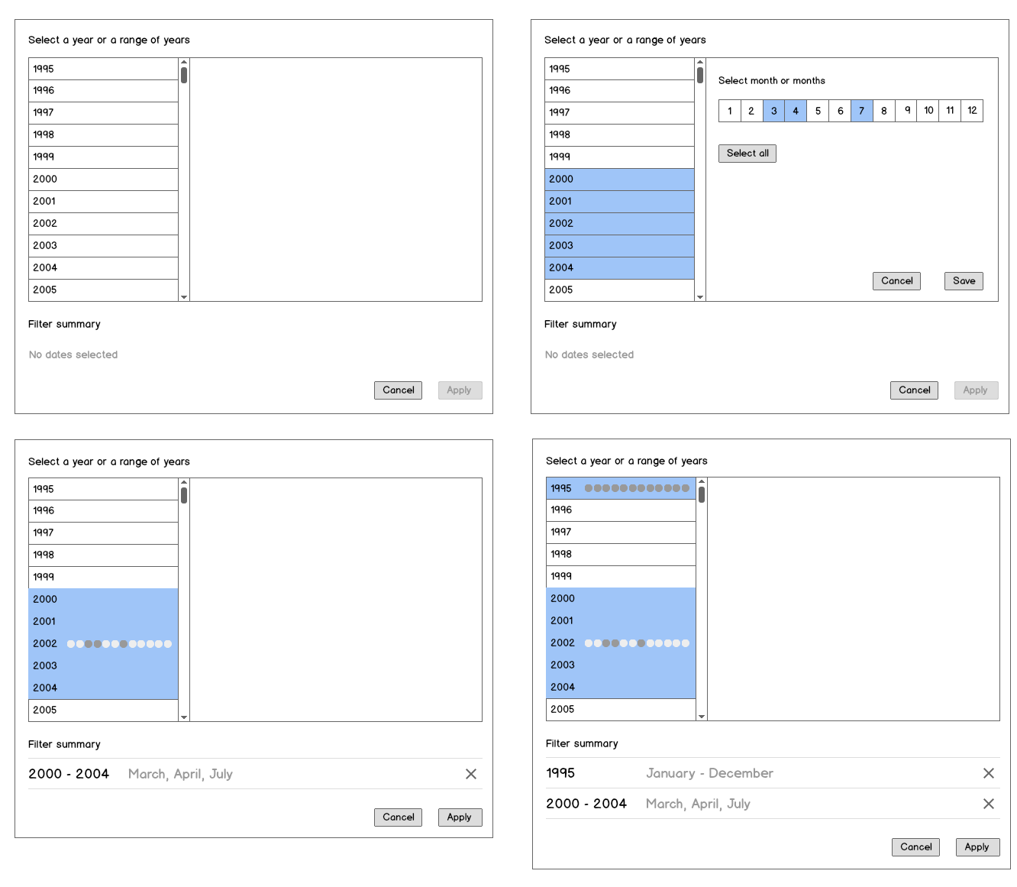Remove the 1995 January - December filter

coord(989,773)
